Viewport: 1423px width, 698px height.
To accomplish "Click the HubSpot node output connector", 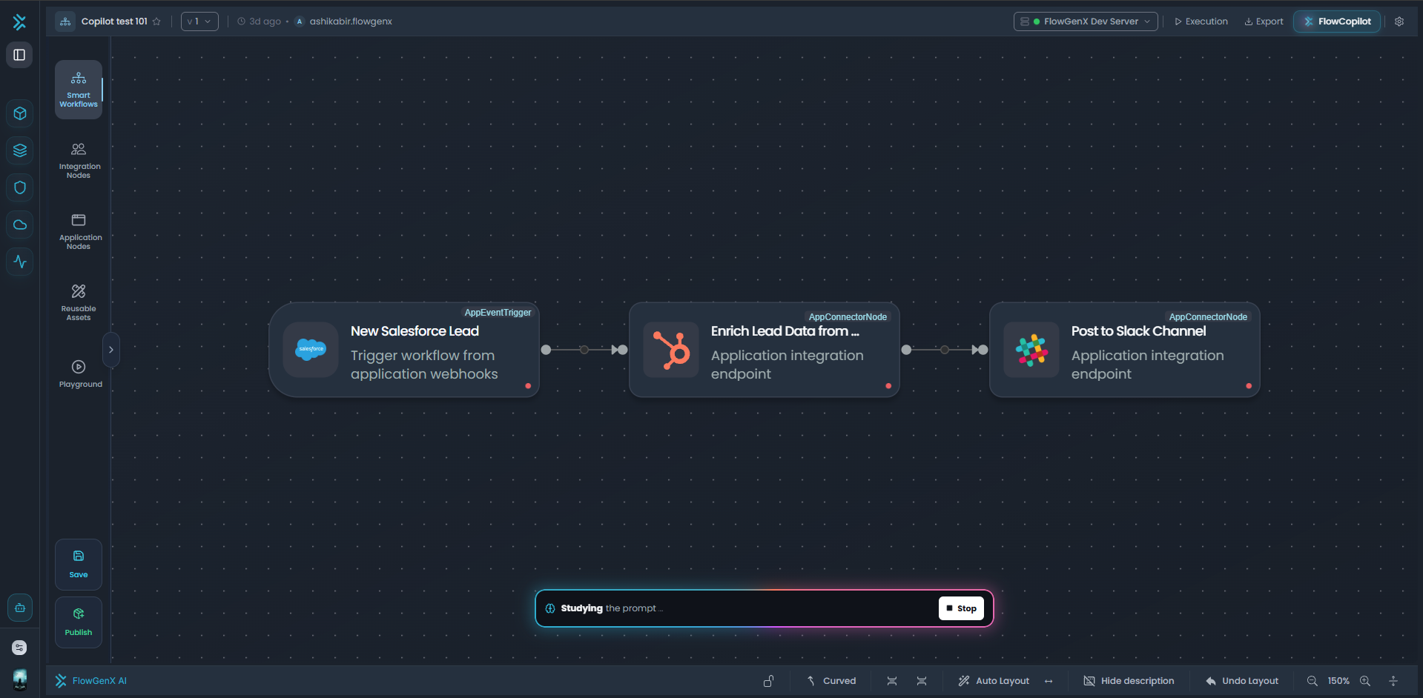I will [x=906, y=350].
